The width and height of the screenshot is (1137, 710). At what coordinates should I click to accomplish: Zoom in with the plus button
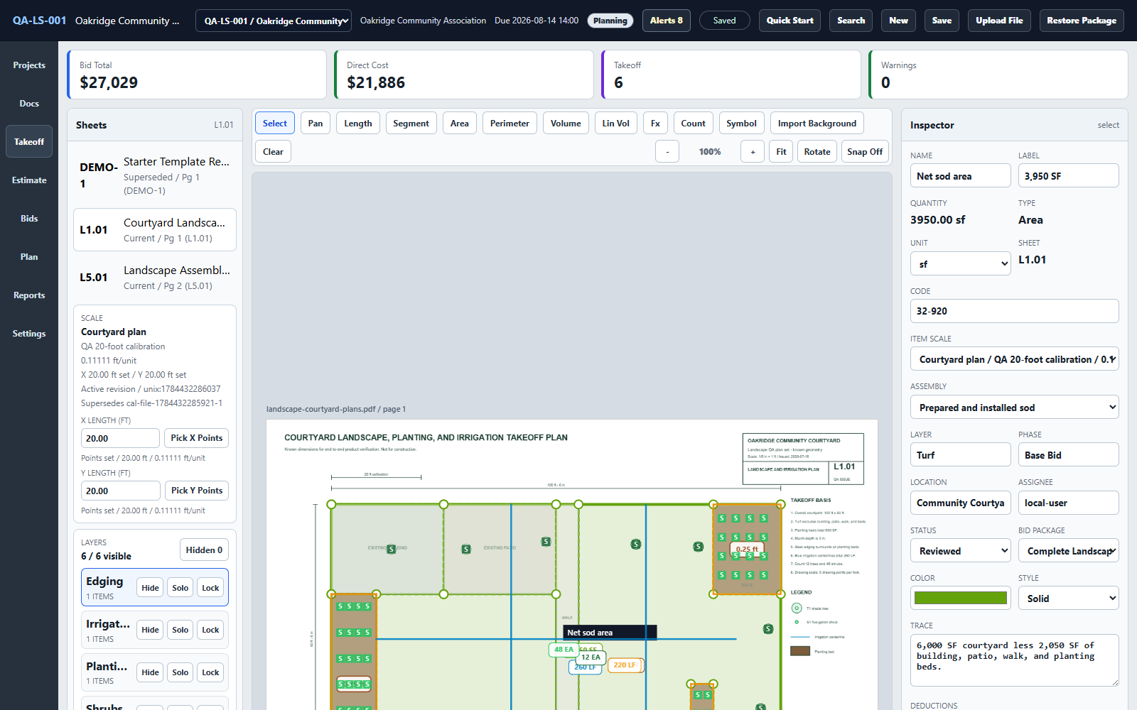coord(753,152)
